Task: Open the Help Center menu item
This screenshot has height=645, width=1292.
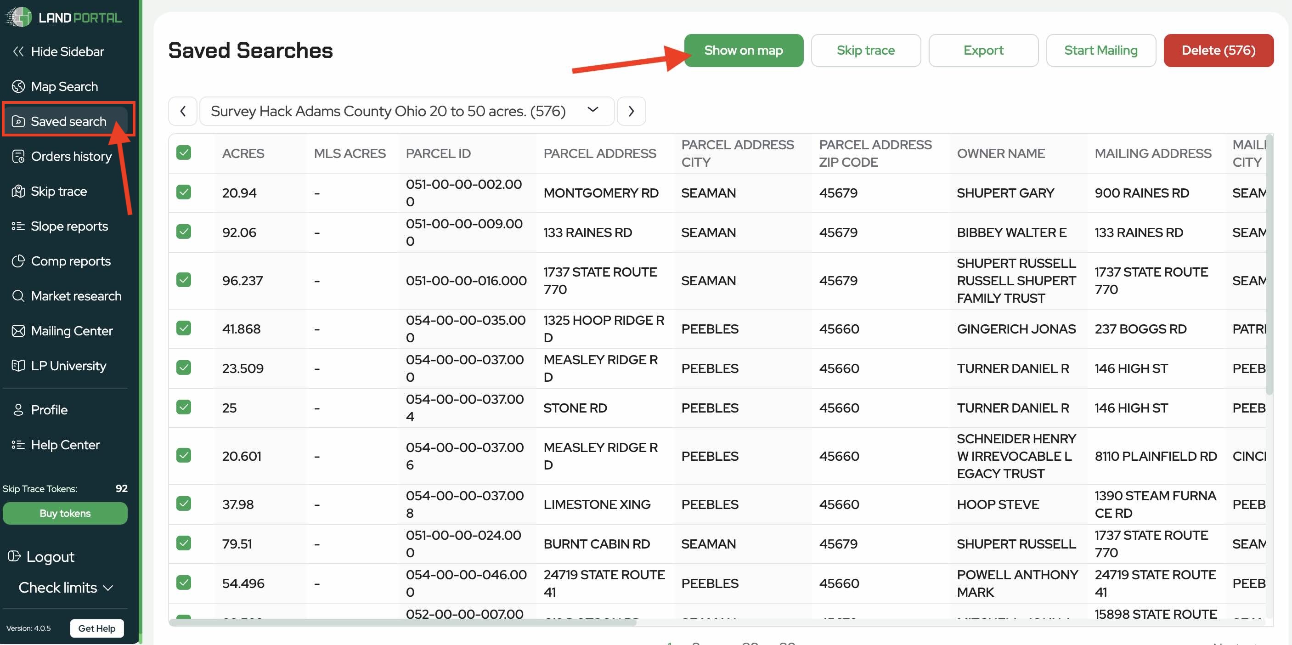Action: coord(65,445)
